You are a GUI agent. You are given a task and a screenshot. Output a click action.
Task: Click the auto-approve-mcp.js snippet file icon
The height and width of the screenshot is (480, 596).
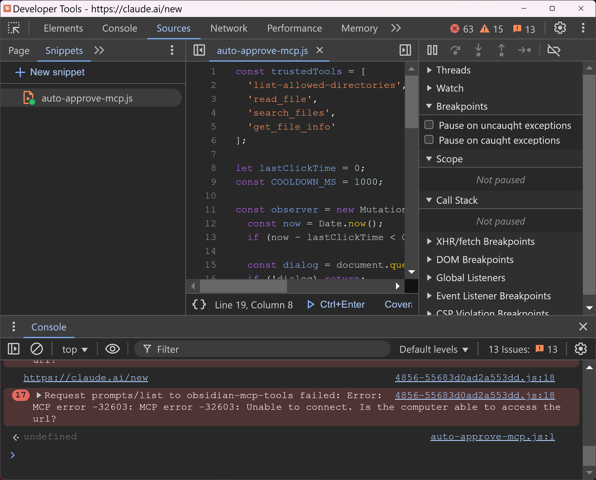tap(29, 98)
